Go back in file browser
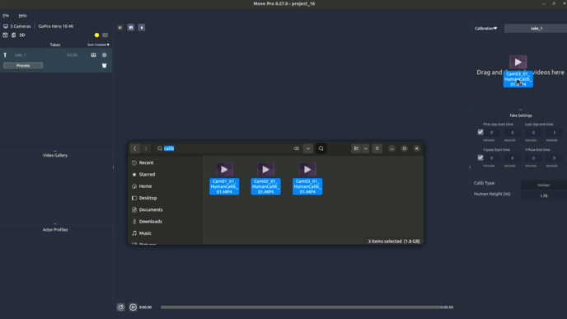Image resolution: width=567 pixels, height=319 pixels. point(135,148)
